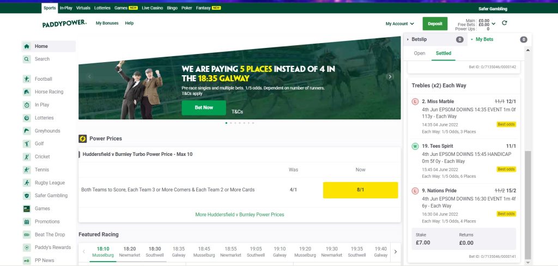Screen dimensions: 558x266
Task: Open Football via its sidebar icon
Action: [27, 79]
